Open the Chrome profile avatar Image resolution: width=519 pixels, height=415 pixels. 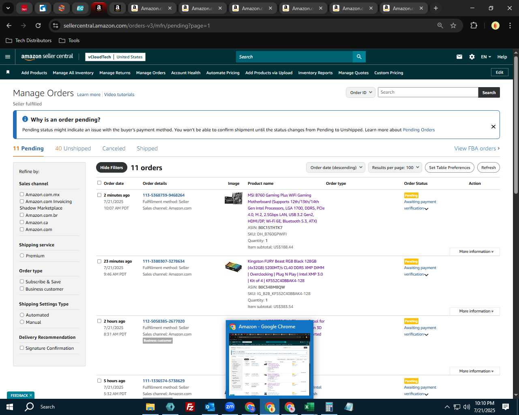495,26
